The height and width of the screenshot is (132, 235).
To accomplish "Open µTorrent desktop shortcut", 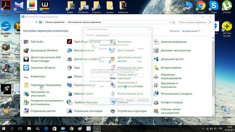I will click(227, 7).
